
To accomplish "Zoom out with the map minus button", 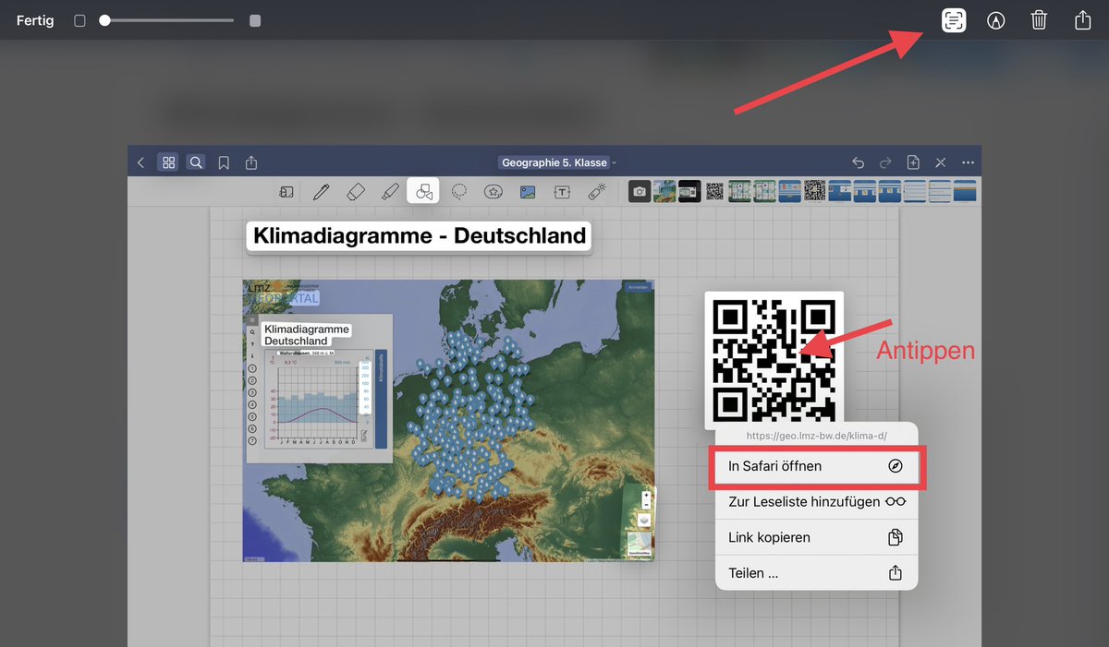I will 646,505.
